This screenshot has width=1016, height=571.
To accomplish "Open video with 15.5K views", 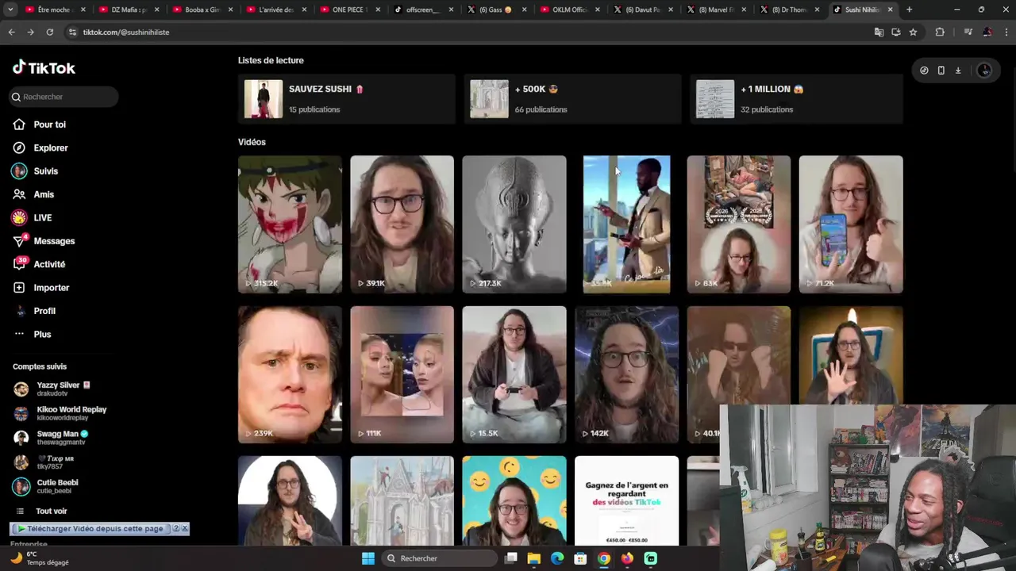I will tap(514, 374).
